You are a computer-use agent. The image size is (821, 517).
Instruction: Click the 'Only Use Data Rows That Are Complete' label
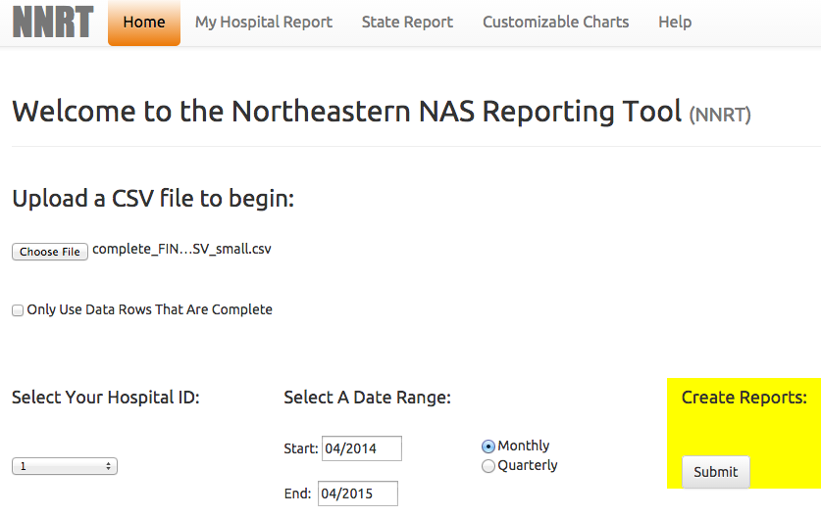[x=149, y=309]
